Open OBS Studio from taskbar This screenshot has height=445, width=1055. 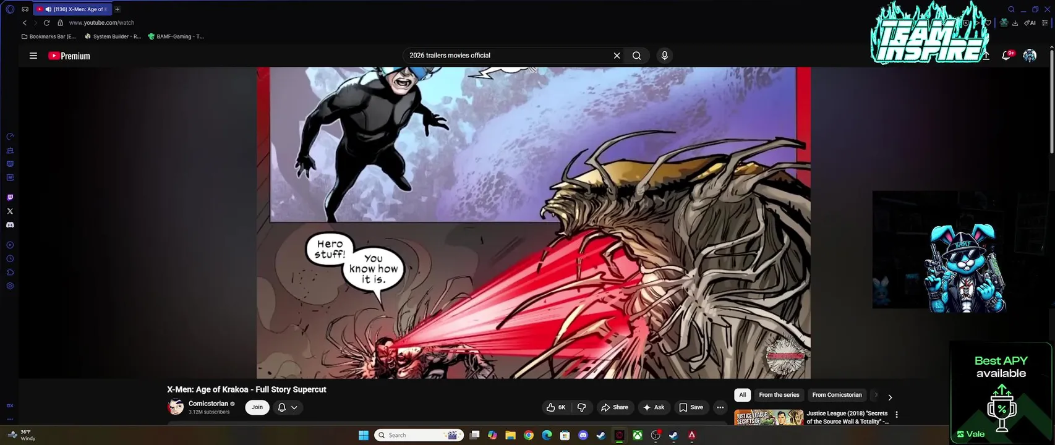click(656, 435)
